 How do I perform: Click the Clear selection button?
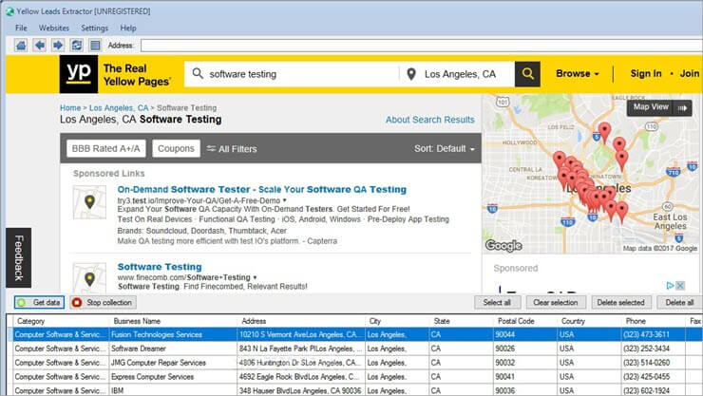tap(556, 303)
